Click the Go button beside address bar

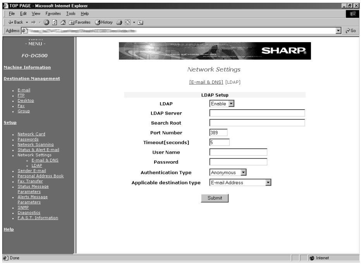(x=351, y=31)
